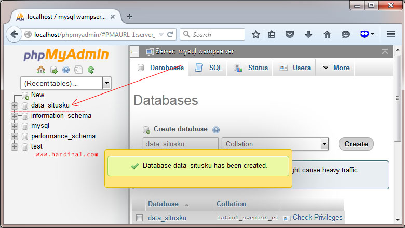405x228 pixels.
Task: Bookmark this page with the star icon
Action: 255,34
